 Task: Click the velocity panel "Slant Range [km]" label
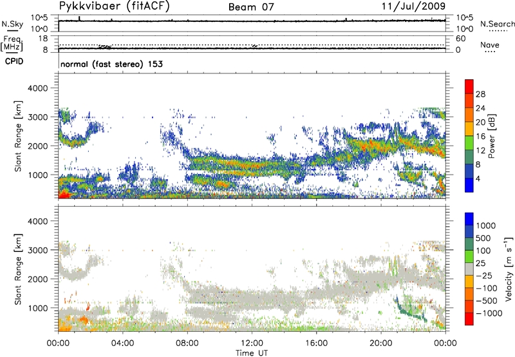18,269
